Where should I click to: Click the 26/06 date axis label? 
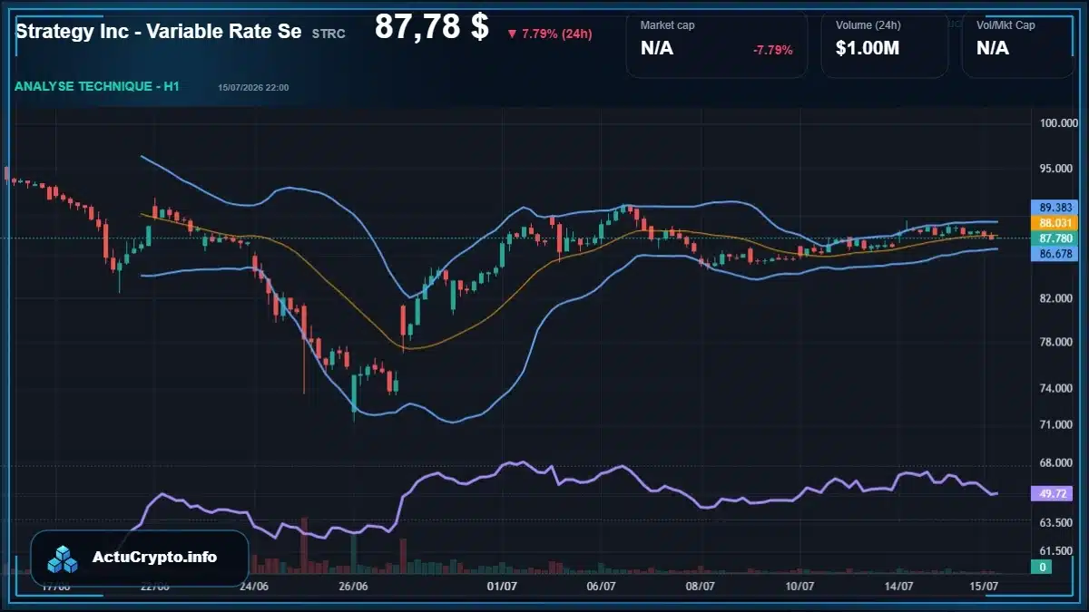[353, 587]
